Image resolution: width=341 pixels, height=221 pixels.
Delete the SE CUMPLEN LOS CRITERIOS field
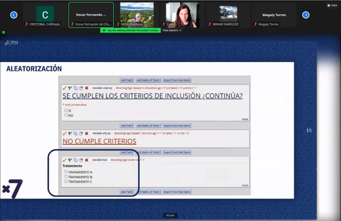[87, 88]
